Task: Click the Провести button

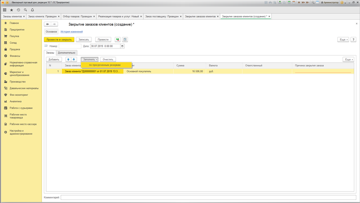Action: pos(103,40)
